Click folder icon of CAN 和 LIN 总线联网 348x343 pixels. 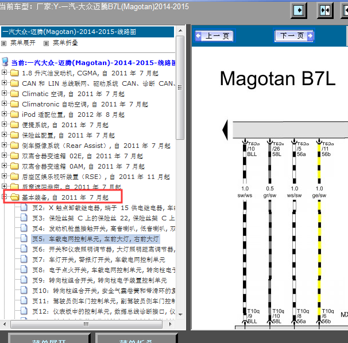[x=15, y=83]
